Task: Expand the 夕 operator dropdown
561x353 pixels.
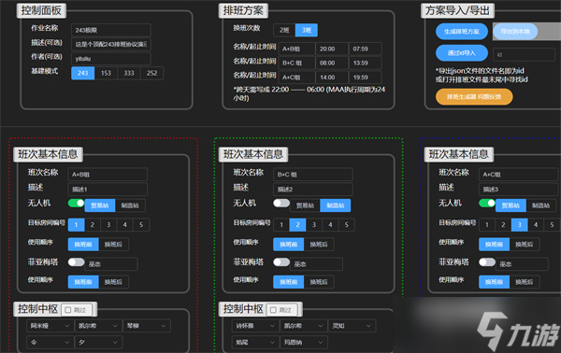Action: (x=97, y=343)
